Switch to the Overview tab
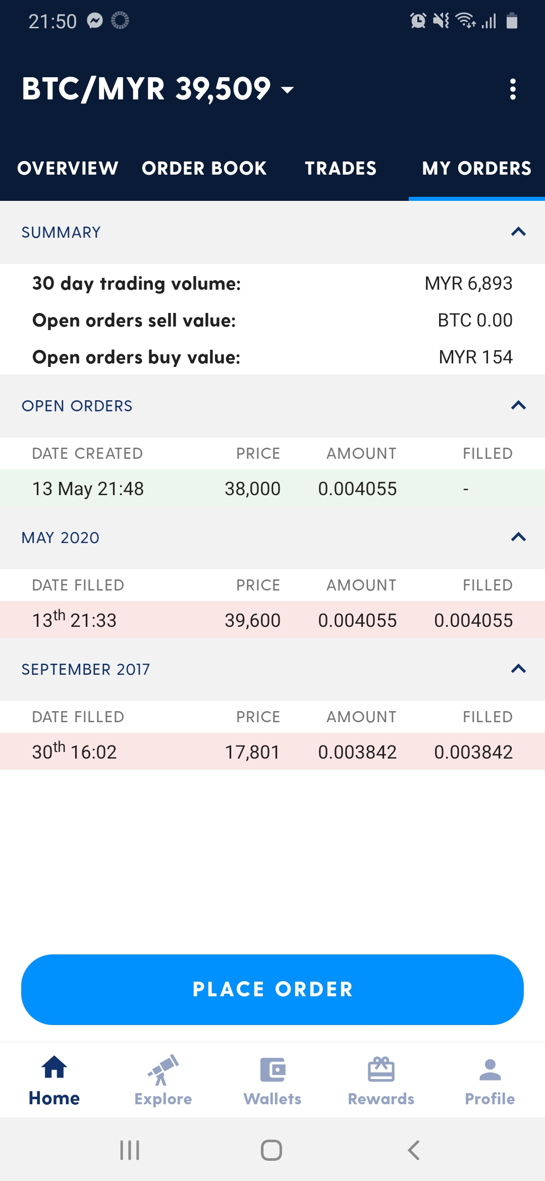The height and width of the screenshot is (1181, 545). [68, 168]
